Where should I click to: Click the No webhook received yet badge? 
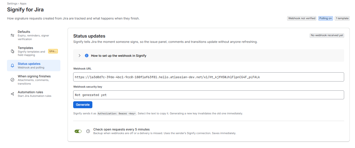(x=327, y=35)
